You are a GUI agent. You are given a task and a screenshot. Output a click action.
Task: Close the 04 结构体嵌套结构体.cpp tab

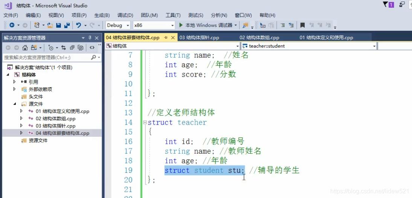tap(172, 38)
